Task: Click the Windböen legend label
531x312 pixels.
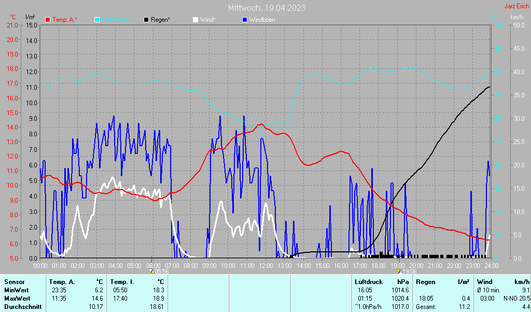Action: point(262,20)
